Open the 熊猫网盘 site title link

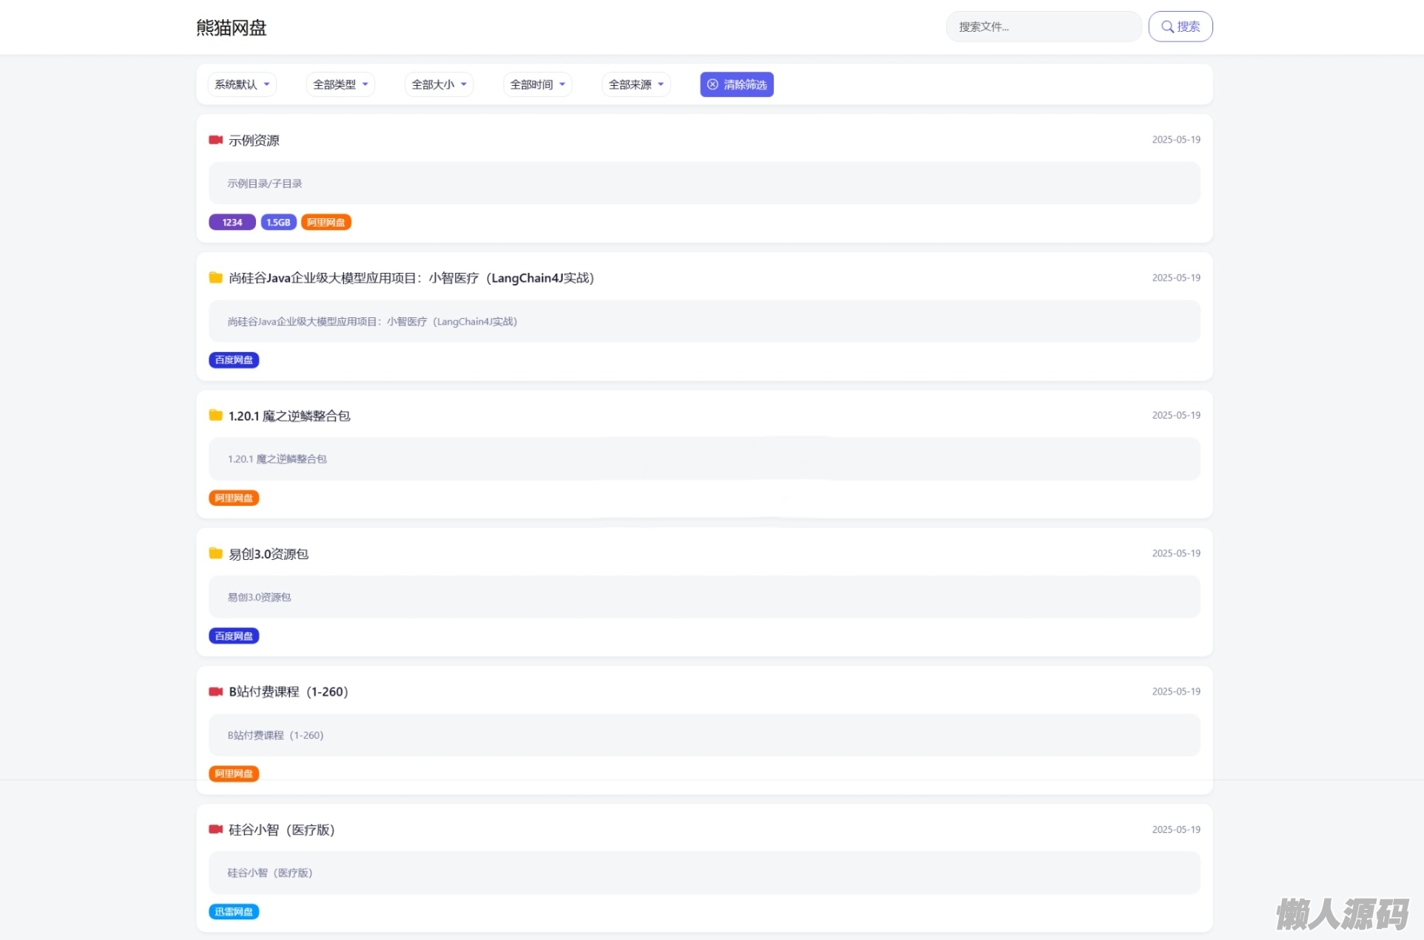(231, 28)
